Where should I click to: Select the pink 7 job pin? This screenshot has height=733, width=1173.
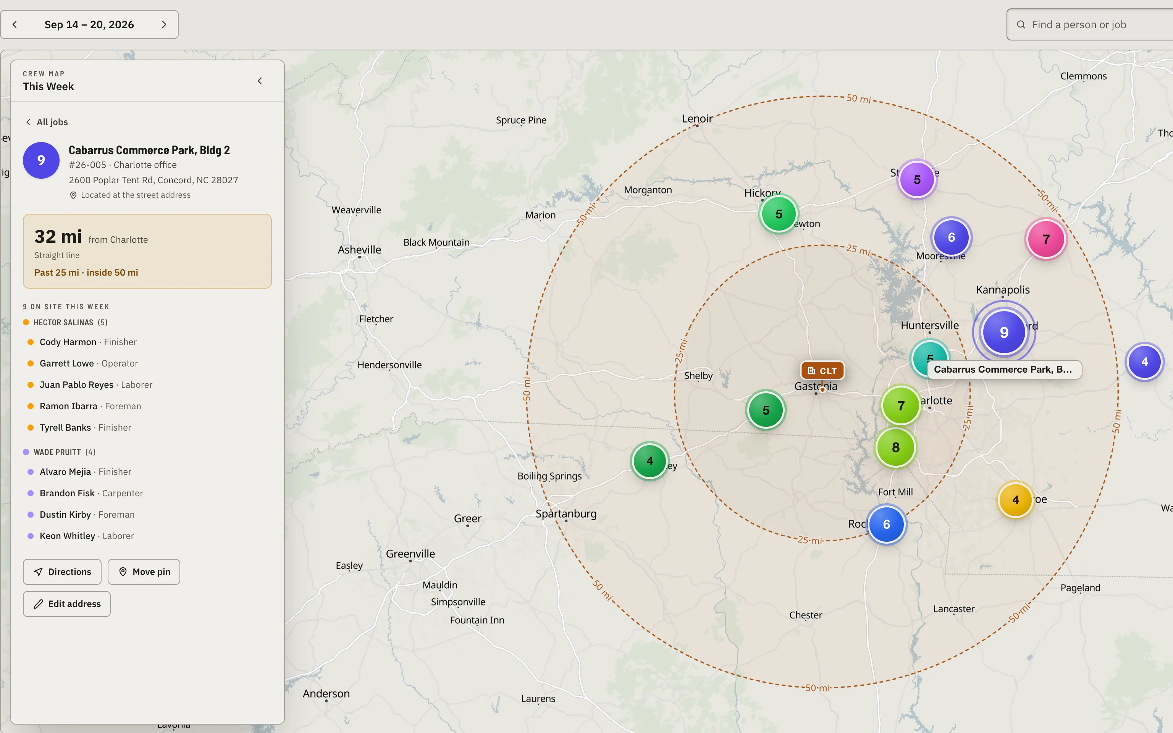[x=1046, y=239]
